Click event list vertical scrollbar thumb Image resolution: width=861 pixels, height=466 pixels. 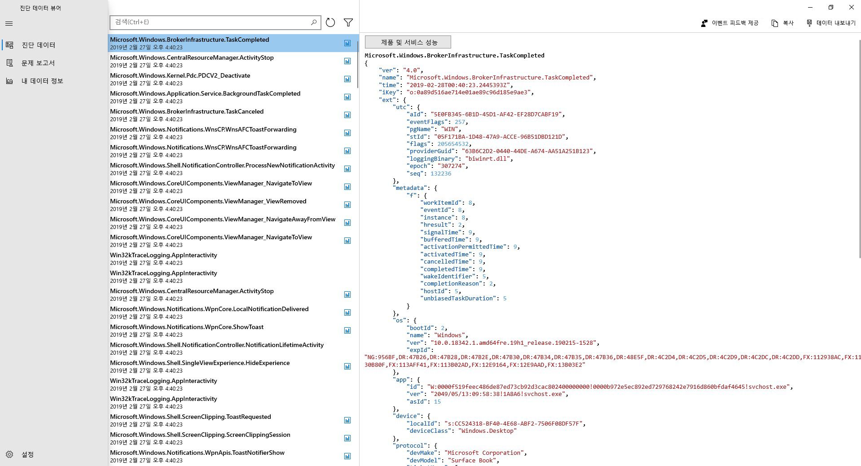[358, 65]
